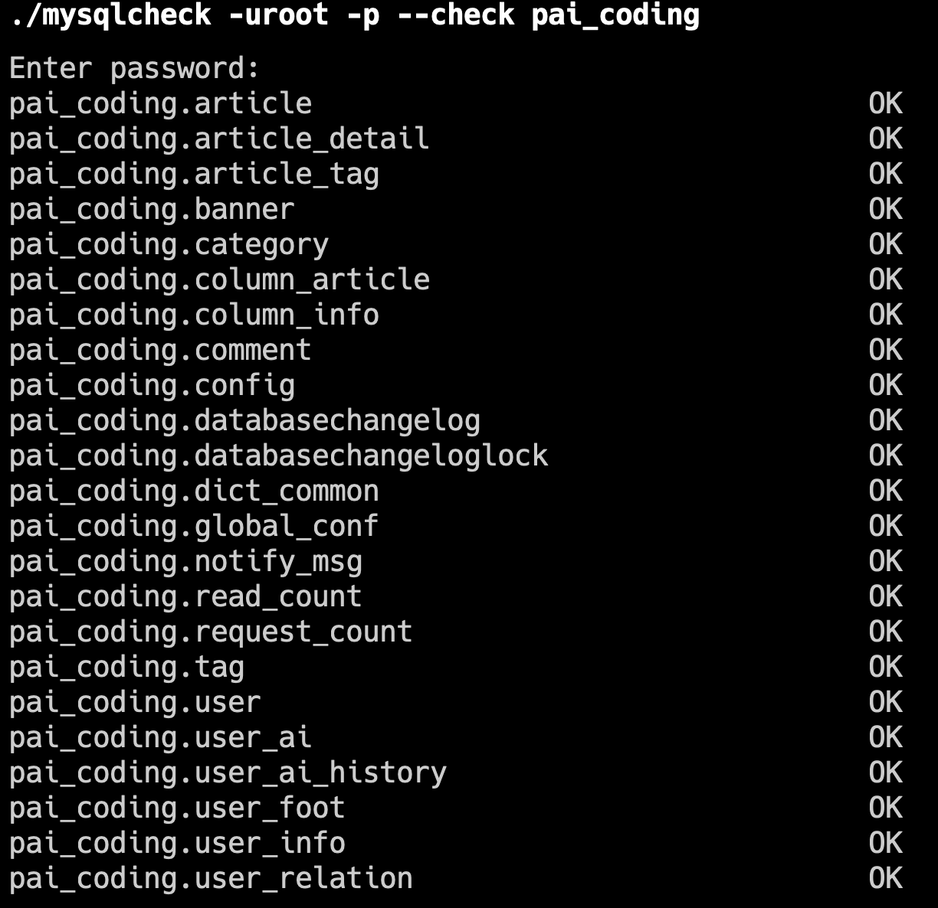Click the mysqlcheck command line text

pyautogui.click(x=355, y=15)
